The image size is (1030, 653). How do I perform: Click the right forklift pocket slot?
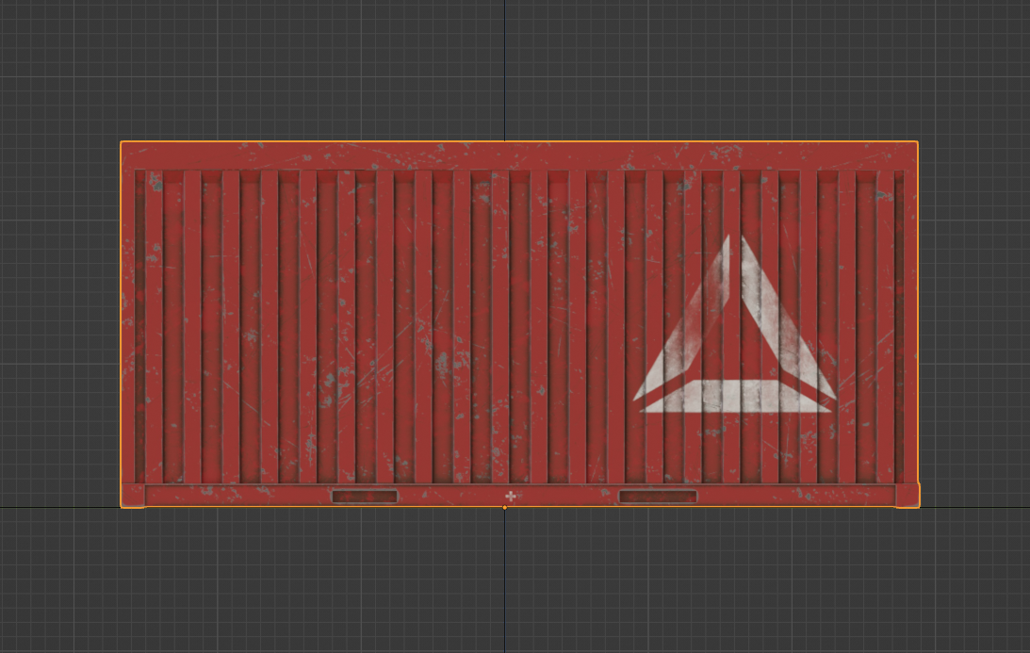(658, 496)
